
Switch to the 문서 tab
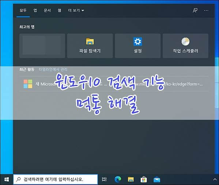click(x=48, y=11)
